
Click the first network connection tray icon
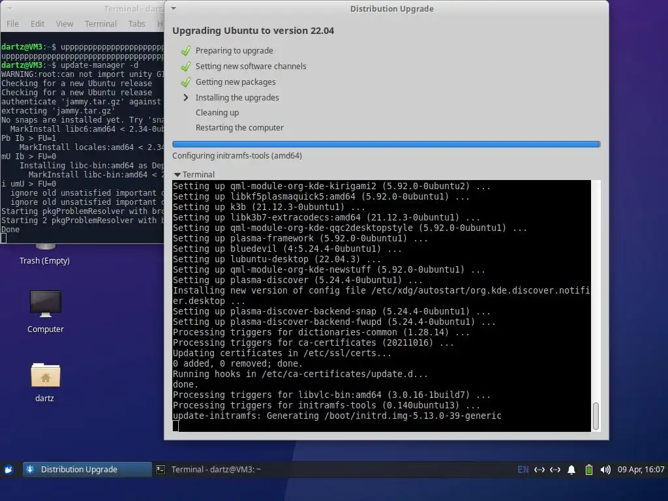(x=539, y=470)
